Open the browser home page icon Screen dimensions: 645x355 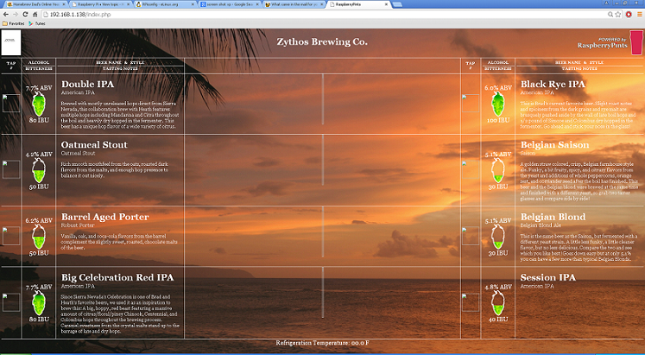[x=35, y=15]
